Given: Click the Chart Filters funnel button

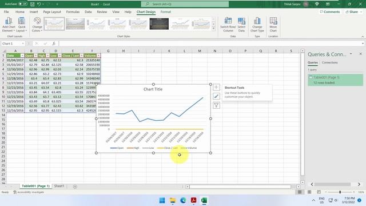Looking at the screenshot, I should 216,105.
